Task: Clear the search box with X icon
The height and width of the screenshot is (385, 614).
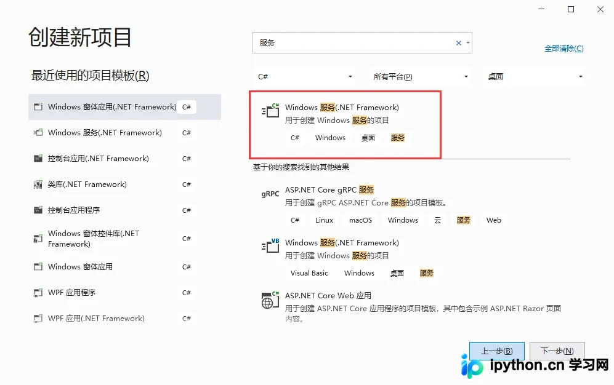Action: pyautogui.click(x=459, y=43)
